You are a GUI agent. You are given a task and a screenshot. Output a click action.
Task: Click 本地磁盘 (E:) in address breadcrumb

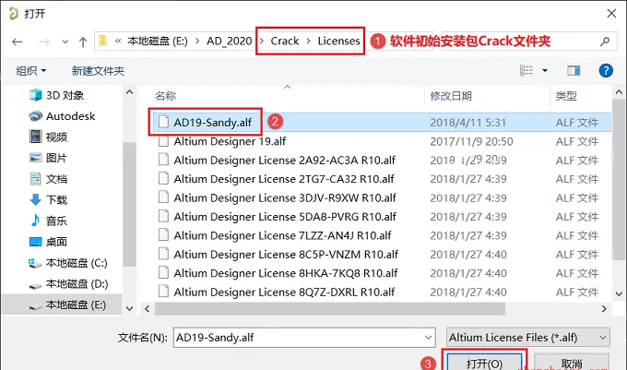click(158, 41)
